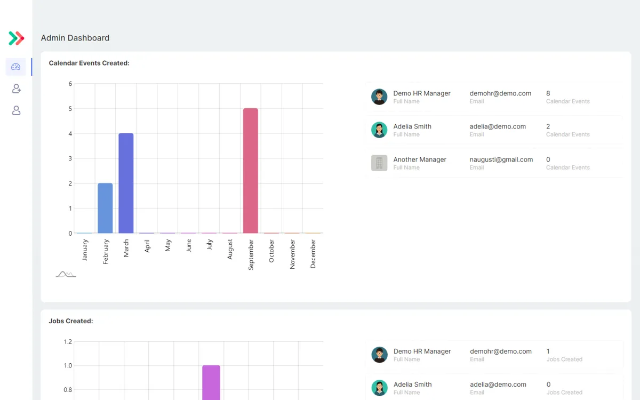Click the October axis label
The height and width of the screenshot is (400, 640).
(x=271, y=251)
